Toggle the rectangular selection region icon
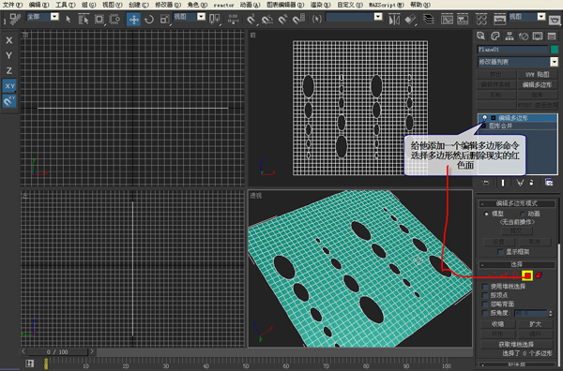This screenshot has width=563, height=371. (x=99, y=19)
